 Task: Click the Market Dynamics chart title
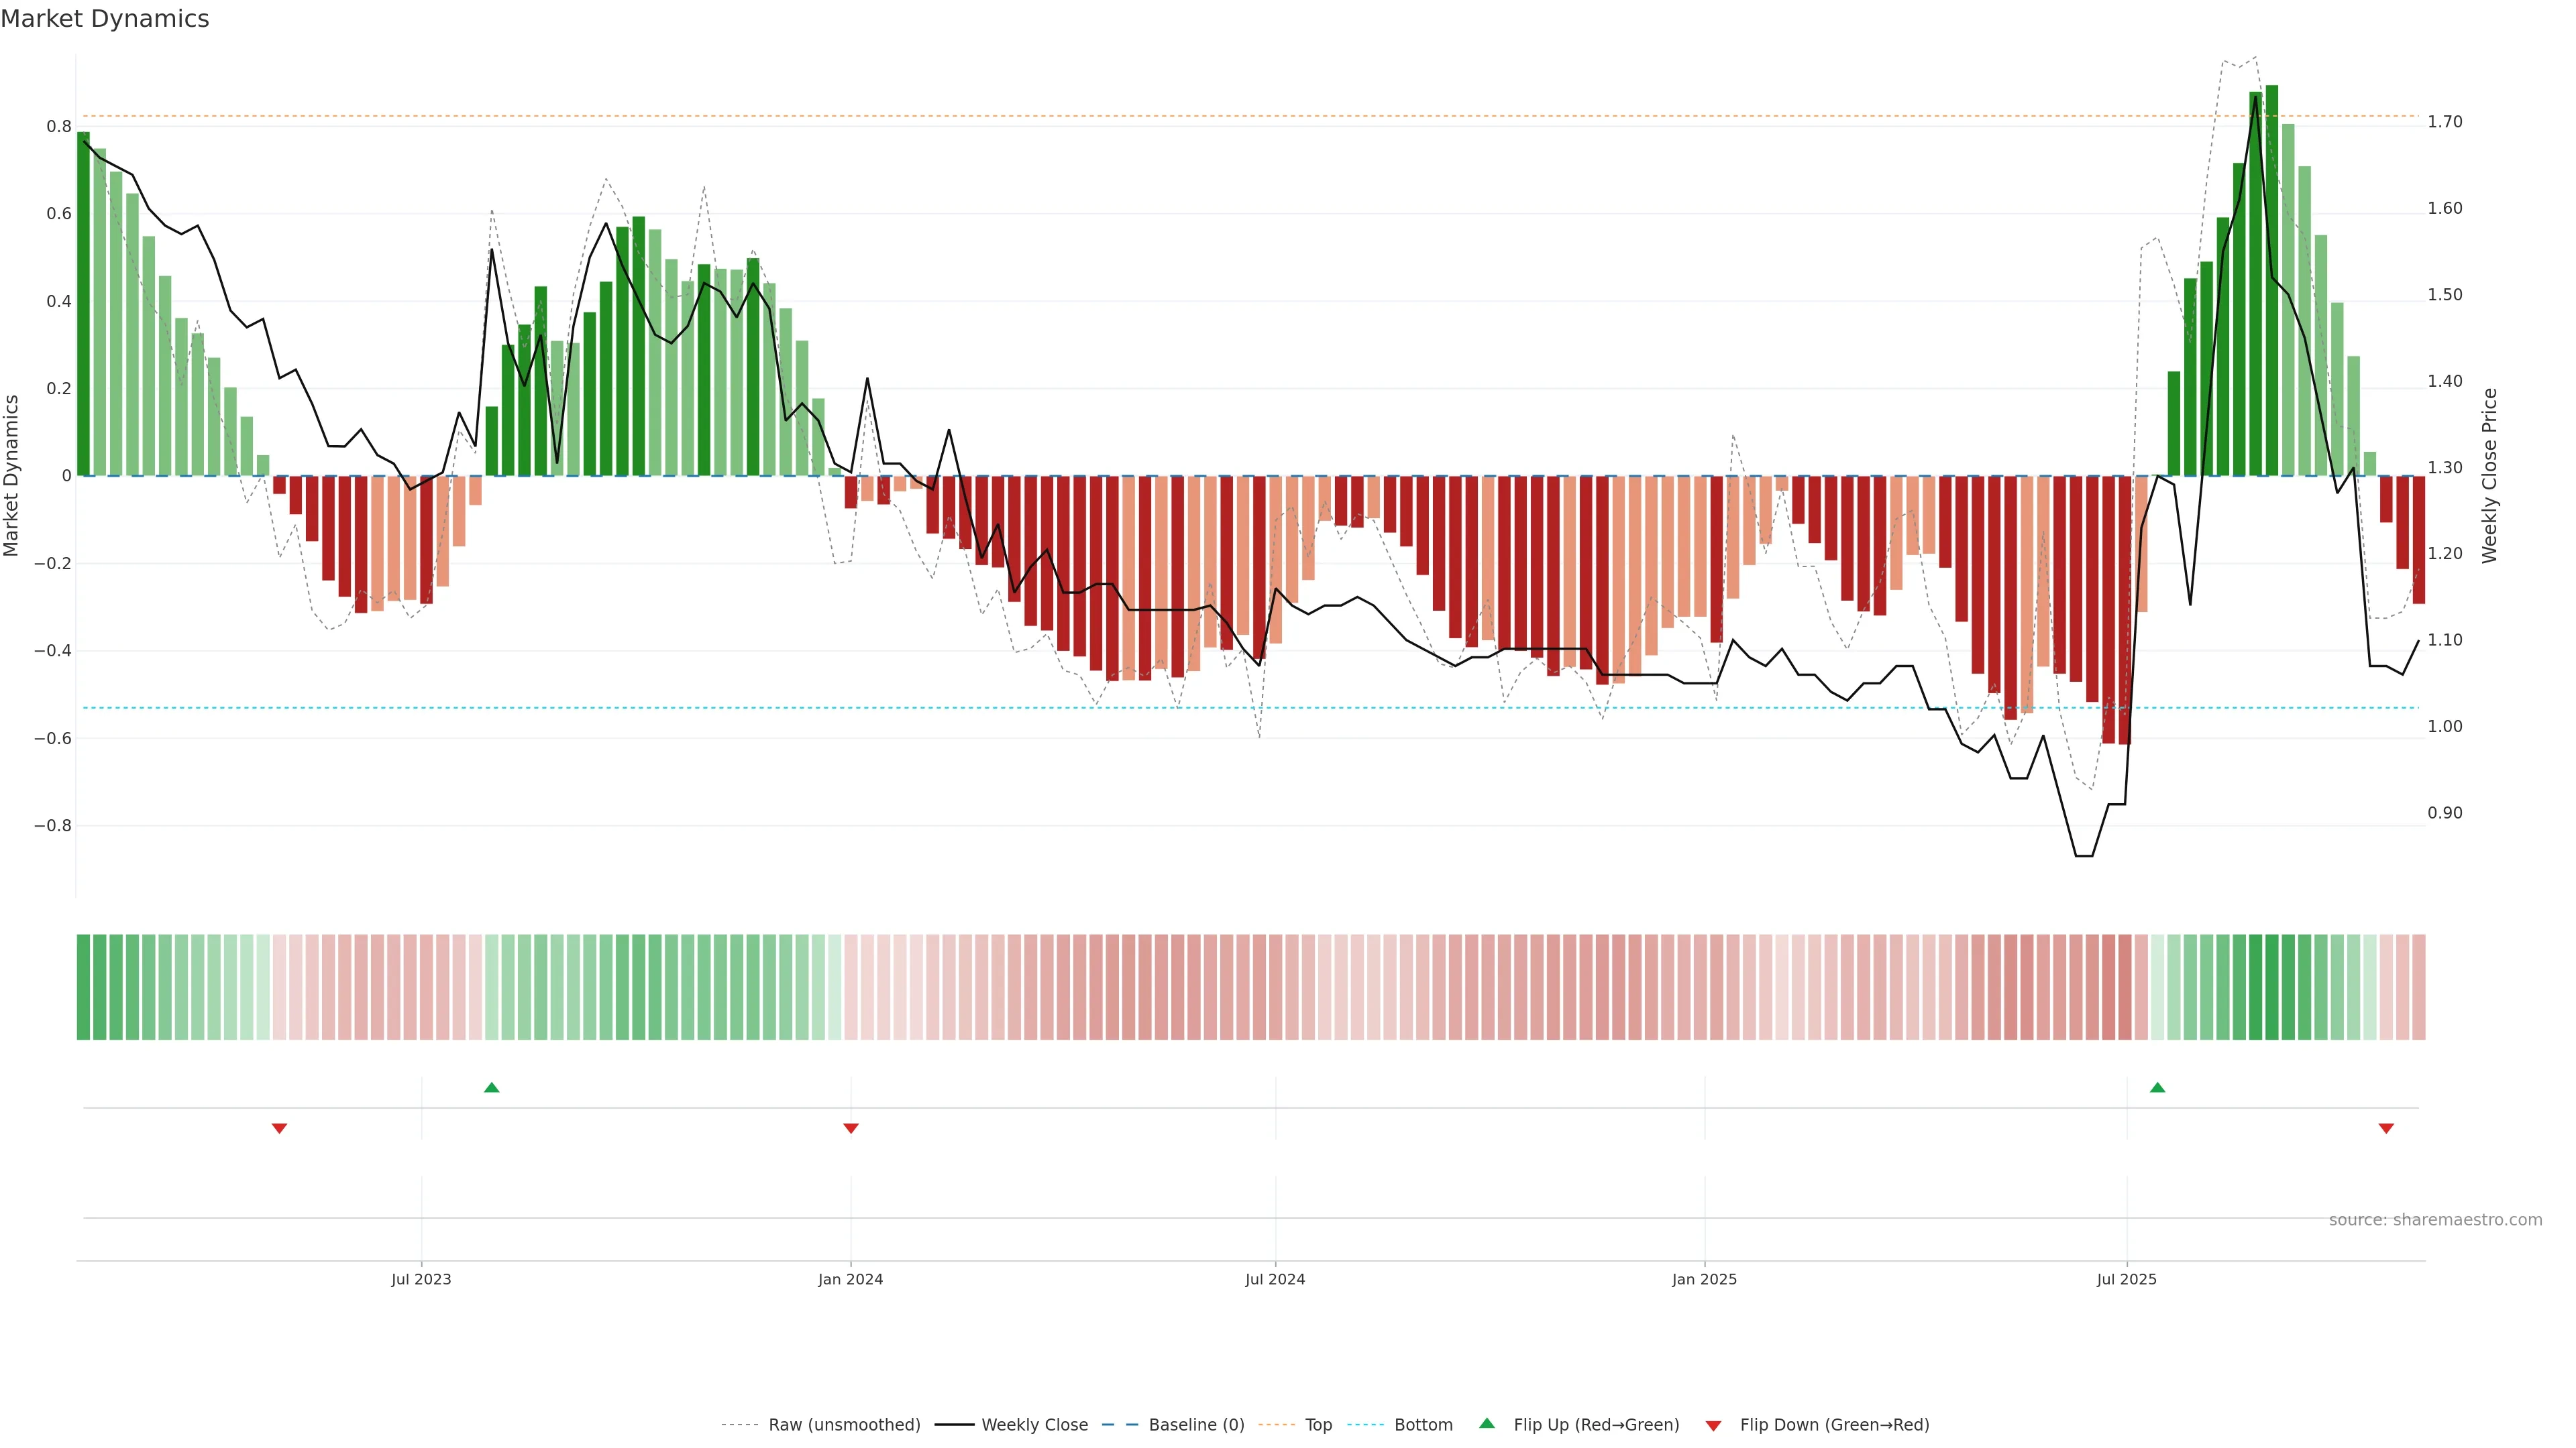pyautogui.click(x=105, y=19)
